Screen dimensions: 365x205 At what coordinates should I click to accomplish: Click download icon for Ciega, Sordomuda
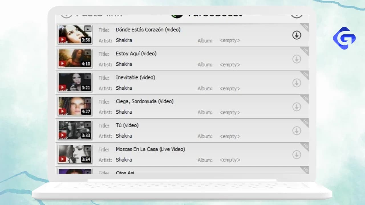[x=297, y=107]
